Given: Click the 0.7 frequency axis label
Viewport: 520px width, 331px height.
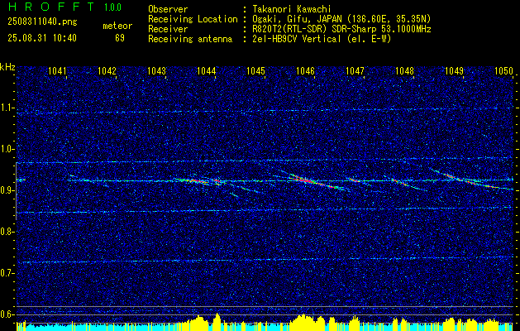Looking at the screenshot, I should 7,273.
